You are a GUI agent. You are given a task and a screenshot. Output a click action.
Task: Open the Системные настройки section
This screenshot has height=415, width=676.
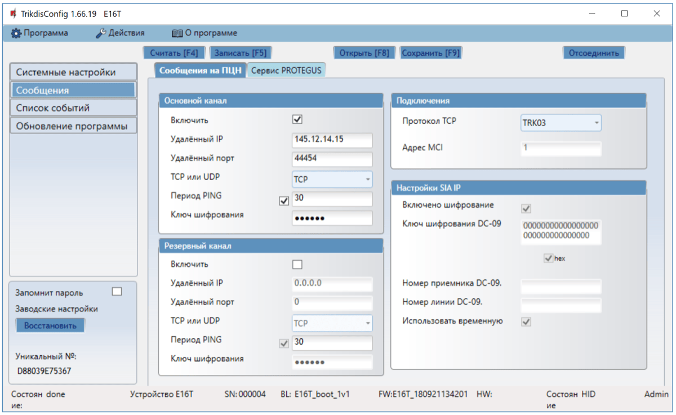click(x=73, y=72)
